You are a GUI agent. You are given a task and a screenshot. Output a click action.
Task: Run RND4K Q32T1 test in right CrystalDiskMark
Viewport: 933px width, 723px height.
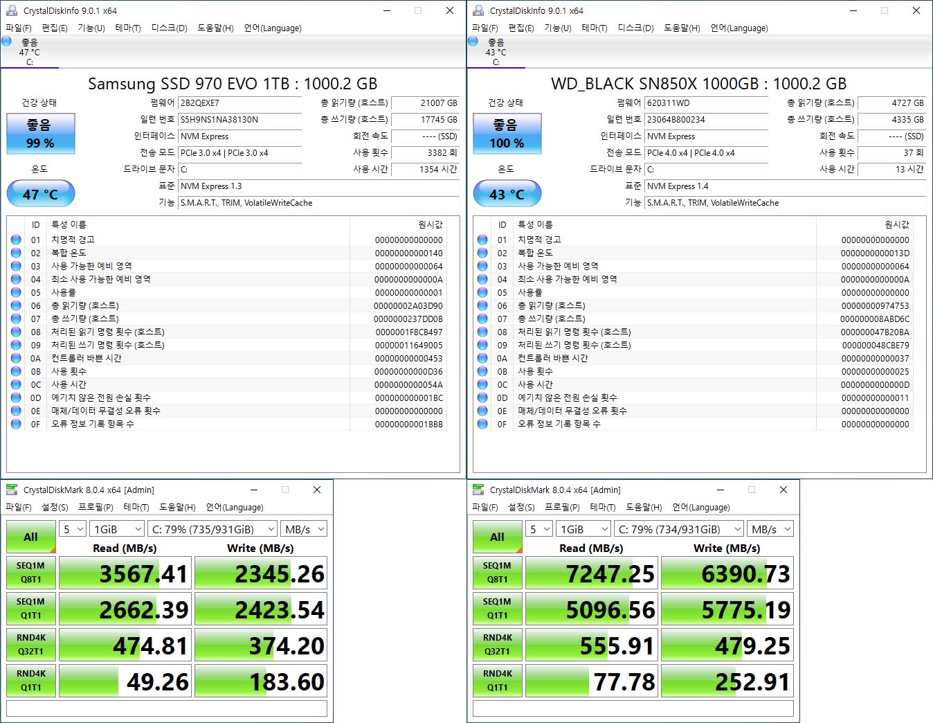point(497,645)
